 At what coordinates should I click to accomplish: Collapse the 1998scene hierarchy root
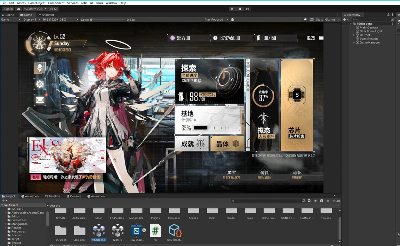click(350, 24)
